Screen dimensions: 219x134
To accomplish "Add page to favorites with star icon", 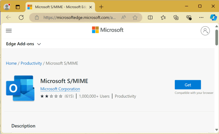I will tap(135, 18).
